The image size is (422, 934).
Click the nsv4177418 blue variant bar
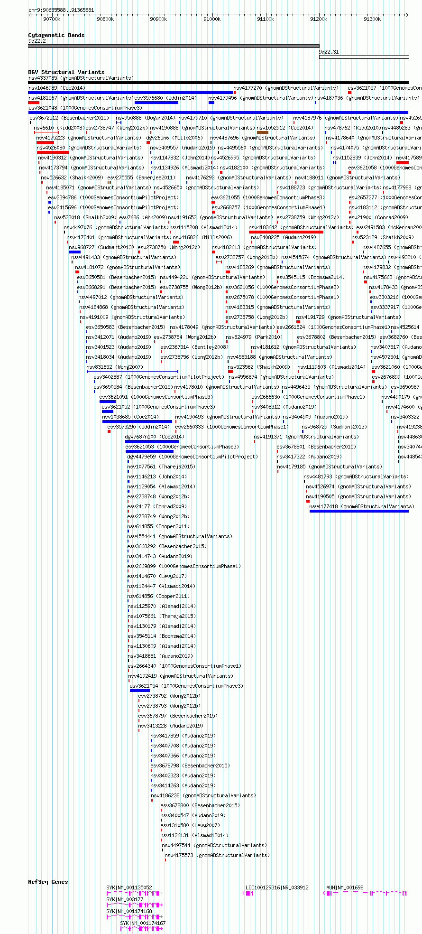359,511
